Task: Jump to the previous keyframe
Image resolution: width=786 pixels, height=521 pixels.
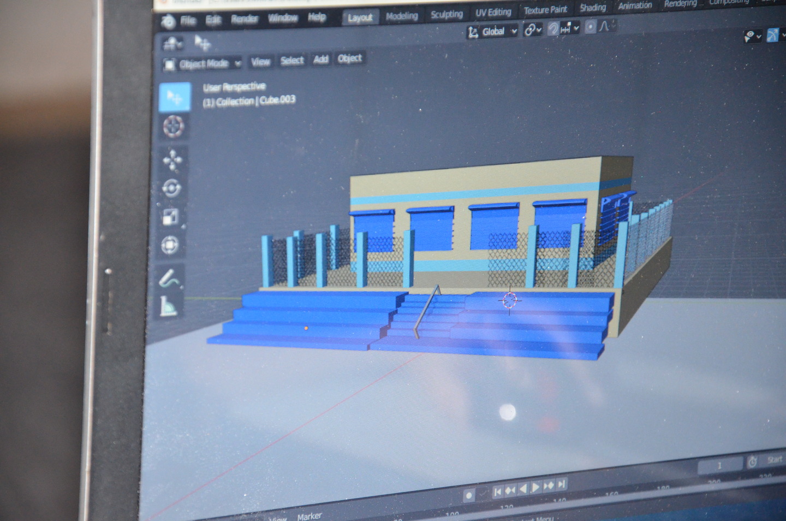Action: click(510, 490)
